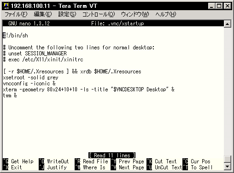Open the 編集(E) menu
This screenshot has height=173, width=234.
(43, 14)
